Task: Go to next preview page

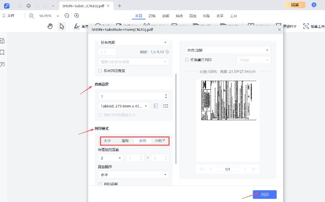Action: [x=245, y=169]
